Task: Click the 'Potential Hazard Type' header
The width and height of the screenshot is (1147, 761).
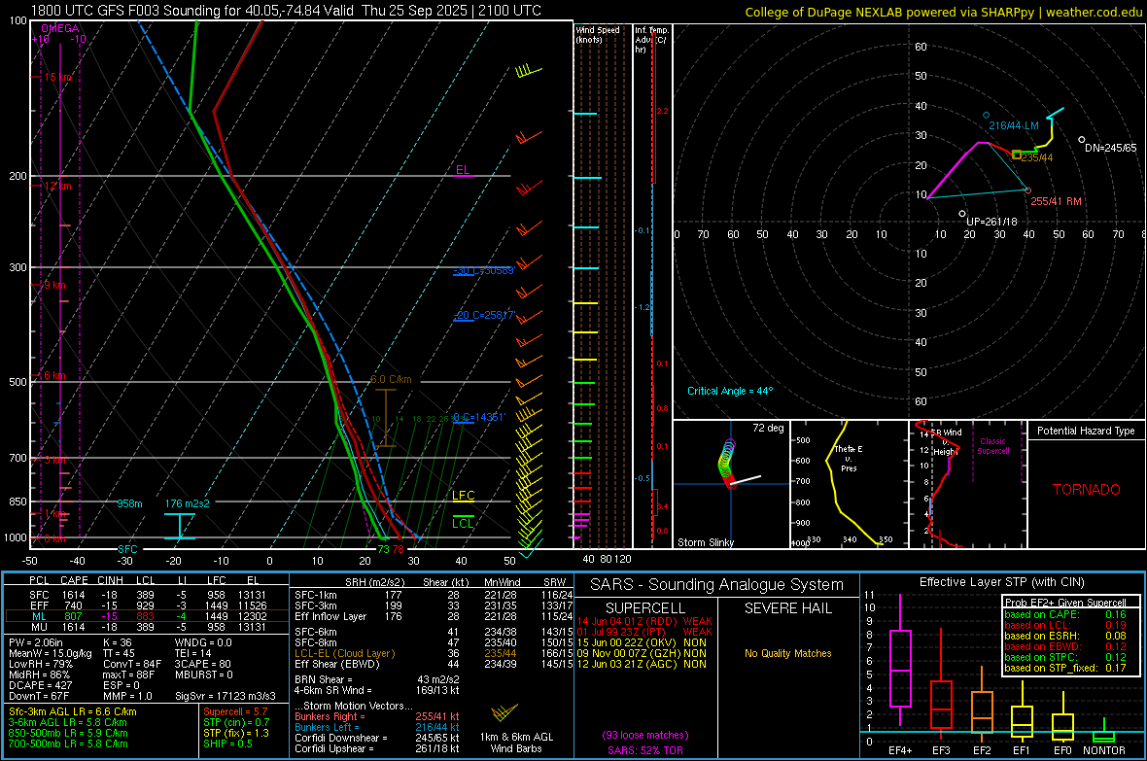Action: coord(1087,431)
